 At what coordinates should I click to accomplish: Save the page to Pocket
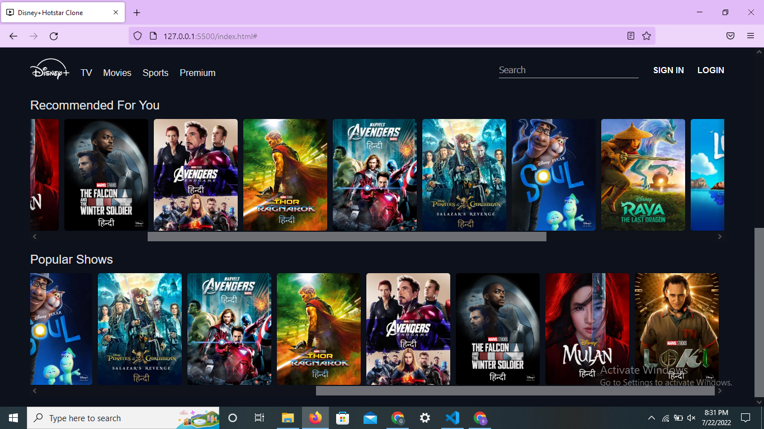click(730, 35)
